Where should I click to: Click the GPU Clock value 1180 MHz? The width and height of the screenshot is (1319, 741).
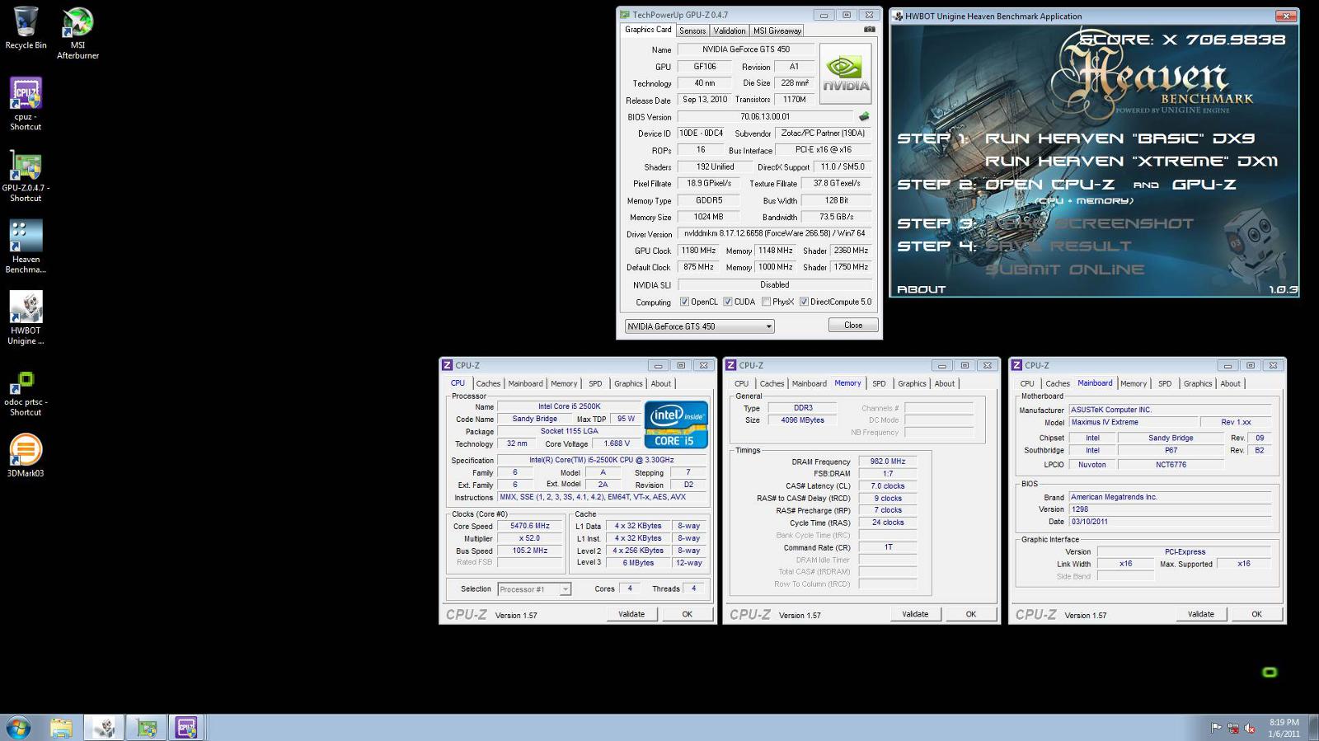[x=698, y=251]
